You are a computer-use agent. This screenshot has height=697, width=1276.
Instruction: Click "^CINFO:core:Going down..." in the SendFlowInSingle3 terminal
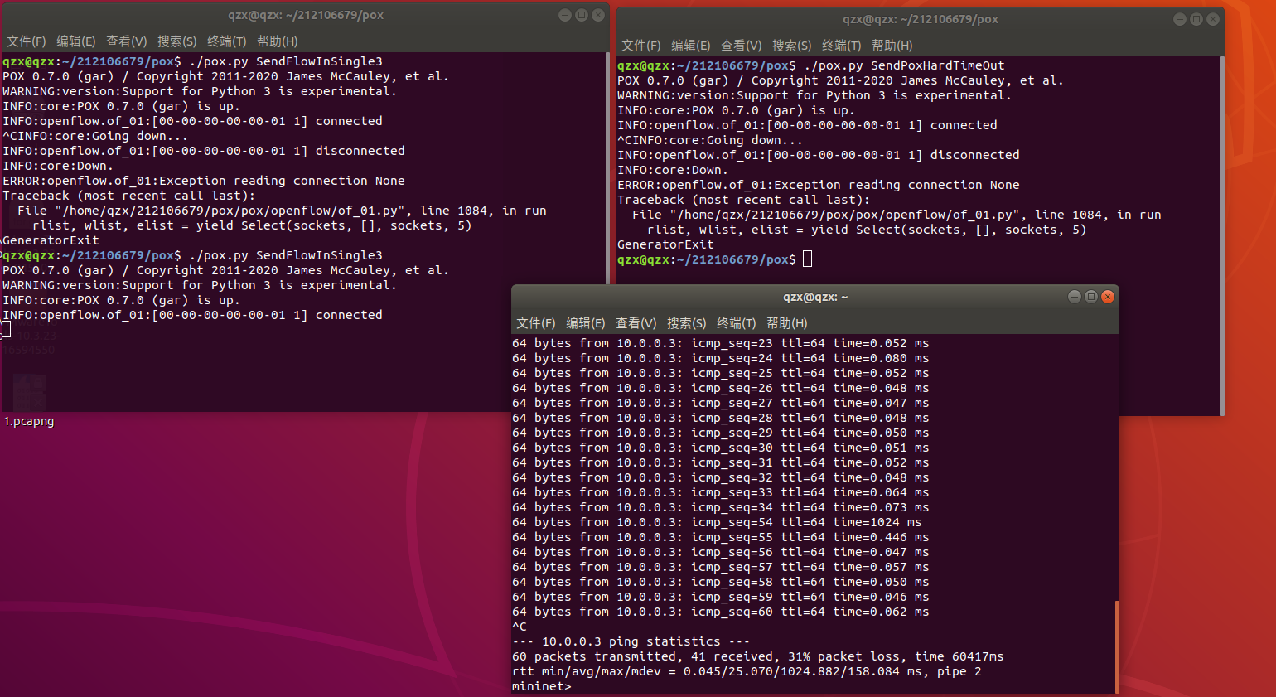pyautogui.click(x=95, y=136)
